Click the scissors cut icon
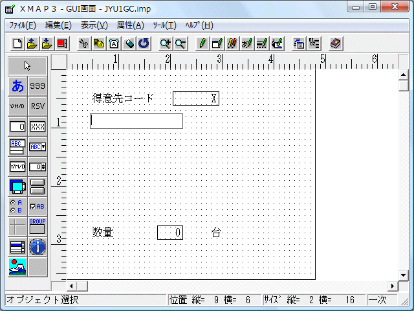The image size is (414, 311). coord(84,43)
